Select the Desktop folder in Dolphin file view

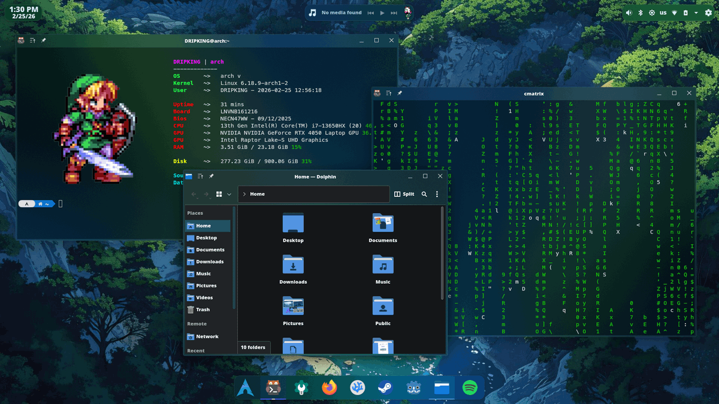click(293, 228)
